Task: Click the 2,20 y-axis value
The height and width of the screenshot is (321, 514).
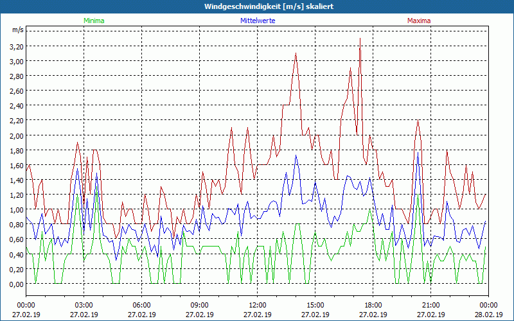Action: pyautogui.click(x=17, y=121)
